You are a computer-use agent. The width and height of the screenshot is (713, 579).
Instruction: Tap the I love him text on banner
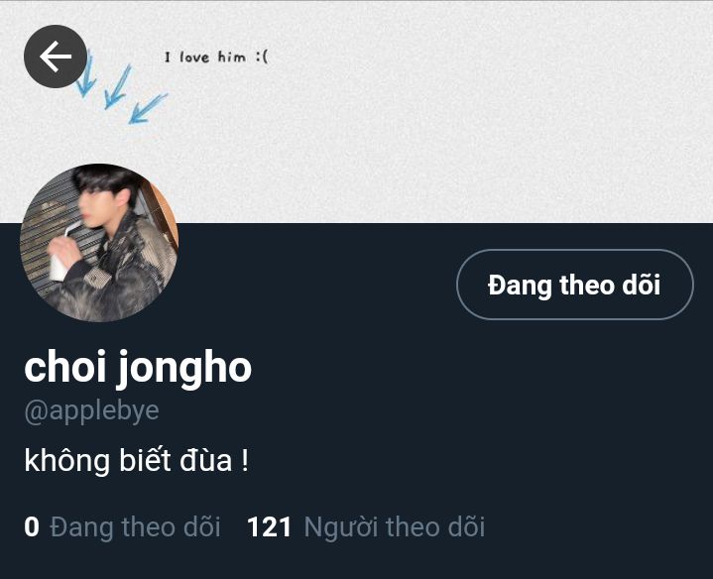pyautogui.click(x=216, y=58)
